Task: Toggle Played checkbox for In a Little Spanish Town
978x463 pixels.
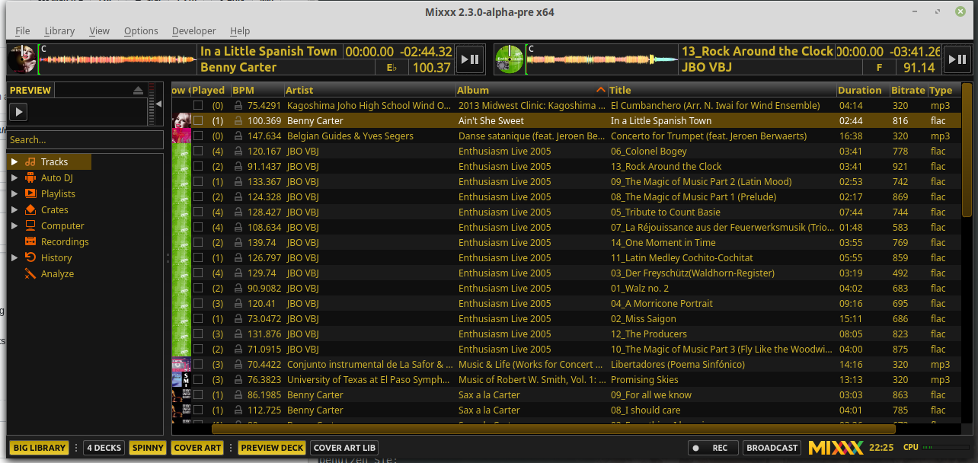Action: (198, 121)
